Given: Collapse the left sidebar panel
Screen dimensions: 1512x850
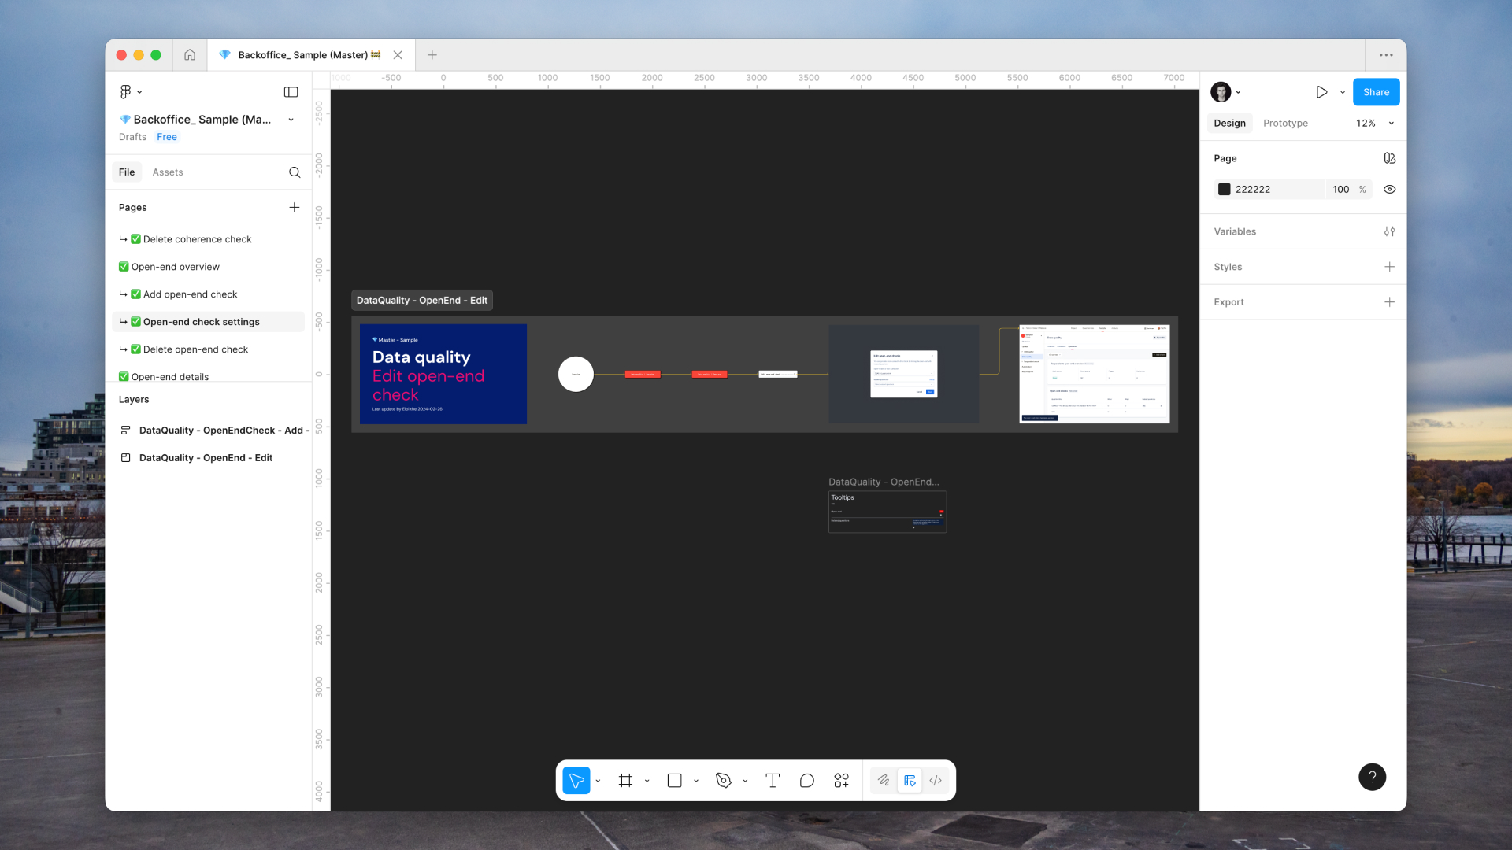Looking at the screenshot, I should click(x=291, y=92).
